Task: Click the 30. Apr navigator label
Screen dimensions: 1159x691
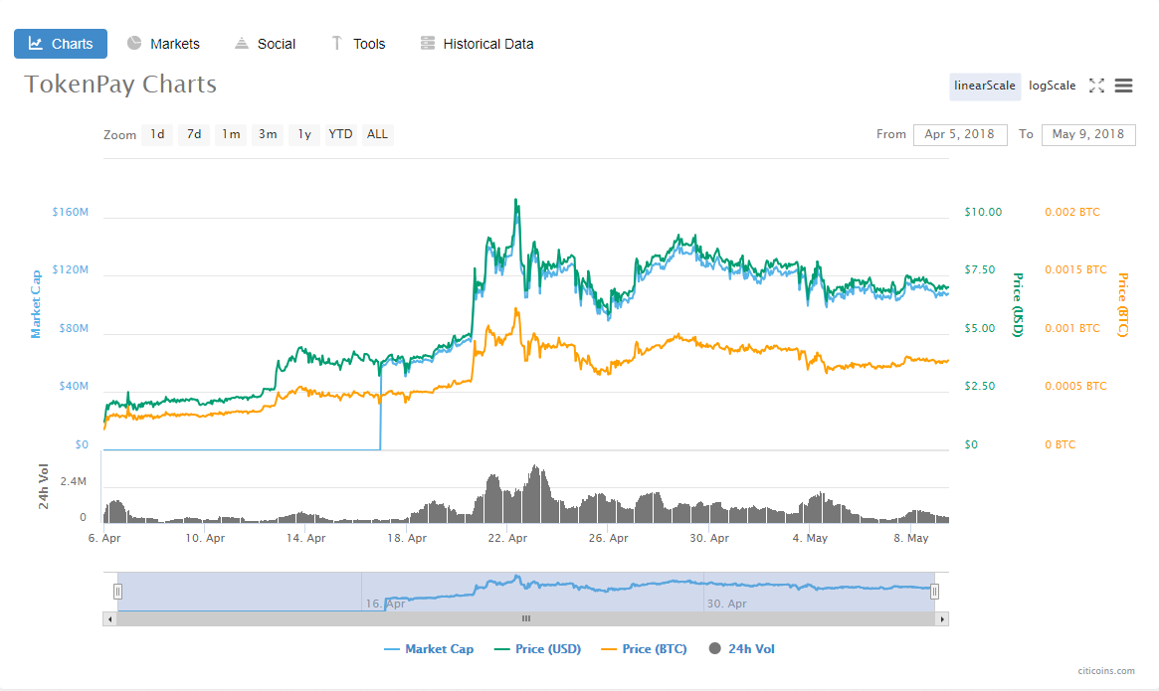Action: pyautogui.click(x=726, y=604)
